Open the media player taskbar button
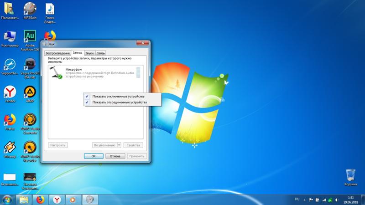 click(x=73, y=200)
